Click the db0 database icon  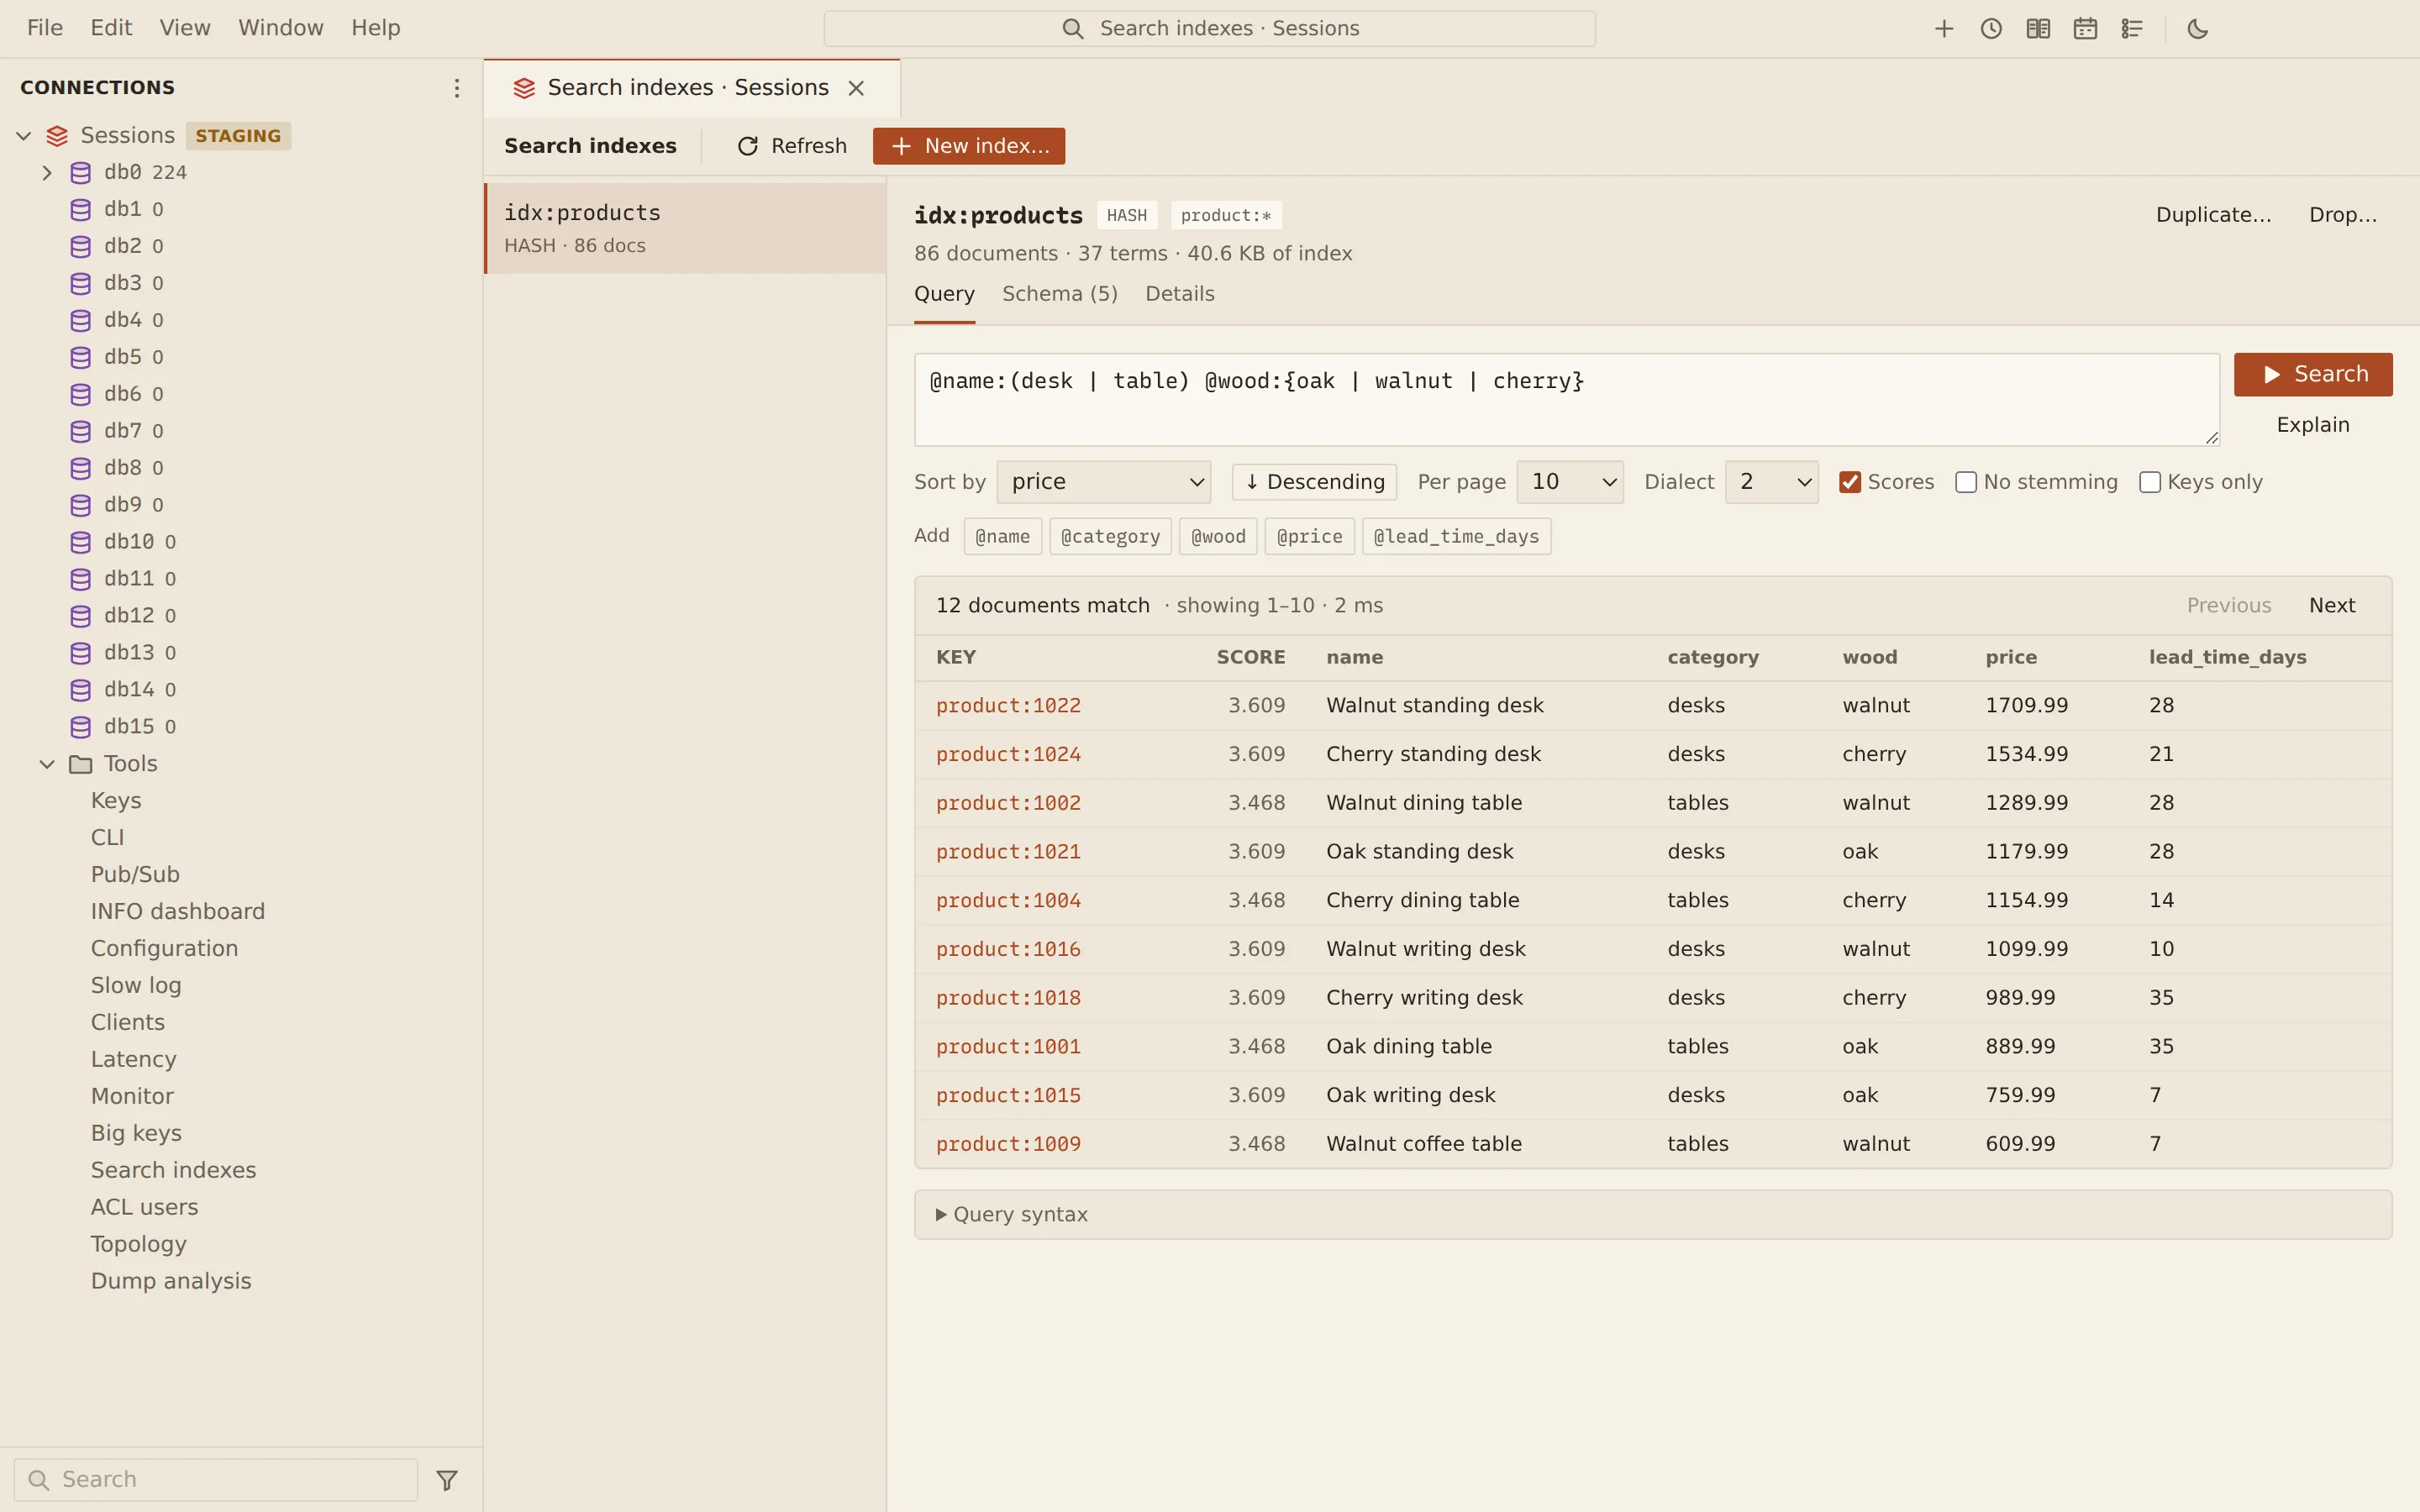point(81,173)
